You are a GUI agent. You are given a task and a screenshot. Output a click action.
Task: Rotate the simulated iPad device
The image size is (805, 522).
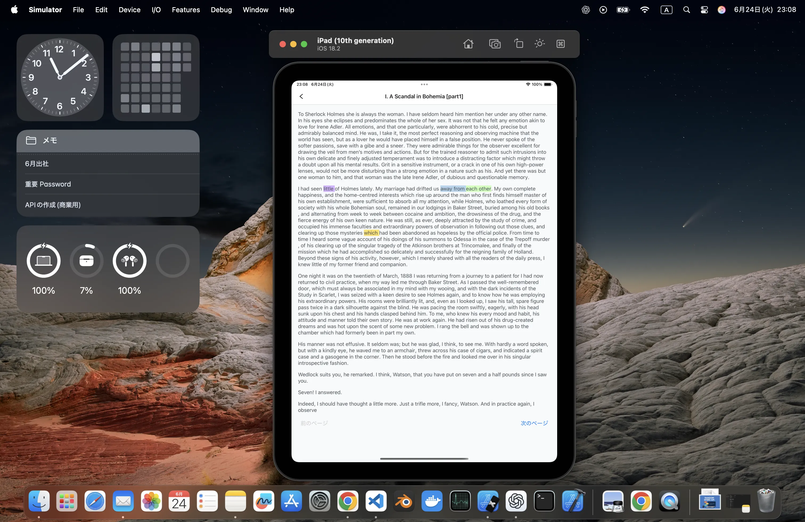coord(519,44)
